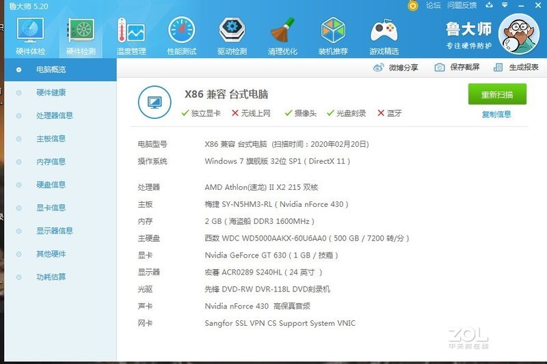
Task: Click the Sangfor SSL VPN network card value
Action: (x=280, y=323)
